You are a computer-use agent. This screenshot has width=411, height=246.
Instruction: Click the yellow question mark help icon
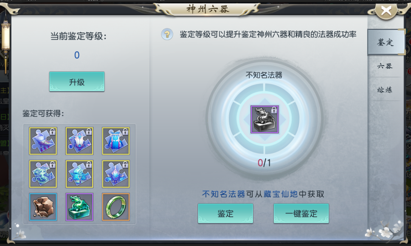tap(167, 34)
